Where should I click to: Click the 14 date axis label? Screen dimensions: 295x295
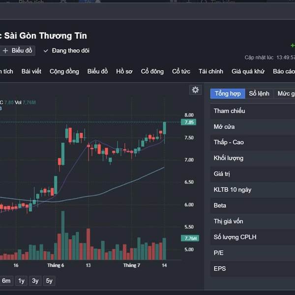pyautogui.click(x=164, y=265)
